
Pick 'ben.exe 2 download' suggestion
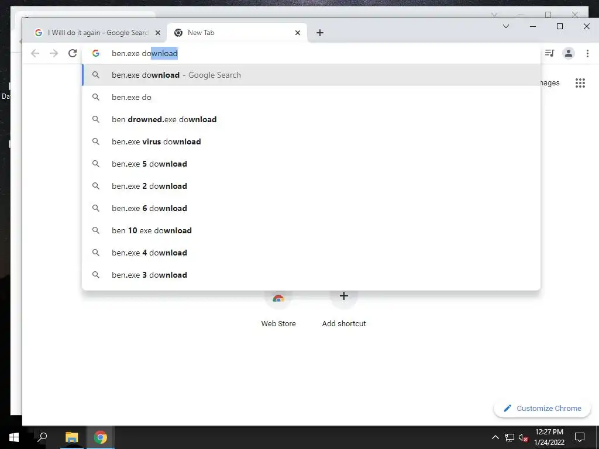[311, 186]
